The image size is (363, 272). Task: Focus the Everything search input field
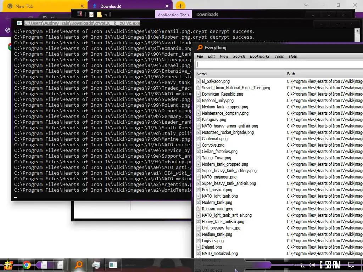[x=279, y=64]
